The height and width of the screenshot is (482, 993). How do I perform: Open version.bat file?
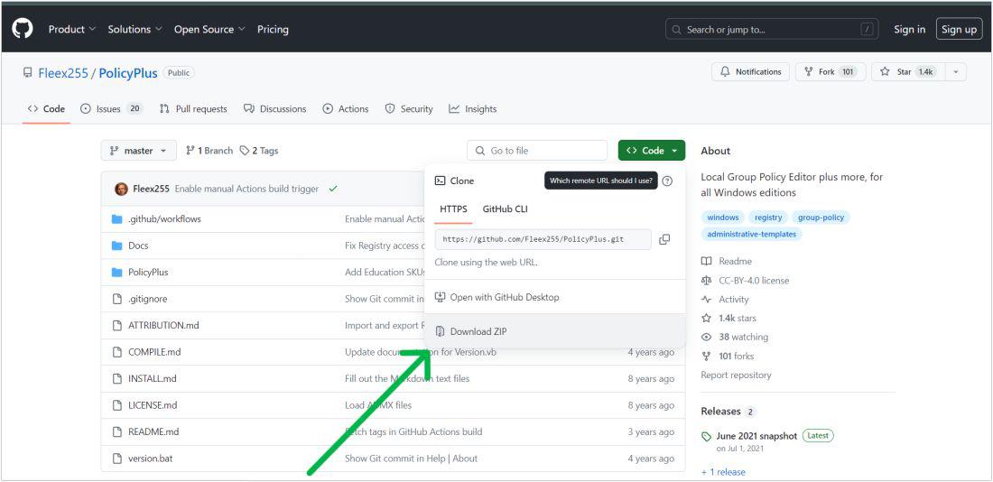click(150, 459)
